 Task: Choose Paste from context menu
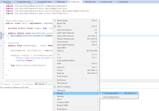tap(76, 63)
